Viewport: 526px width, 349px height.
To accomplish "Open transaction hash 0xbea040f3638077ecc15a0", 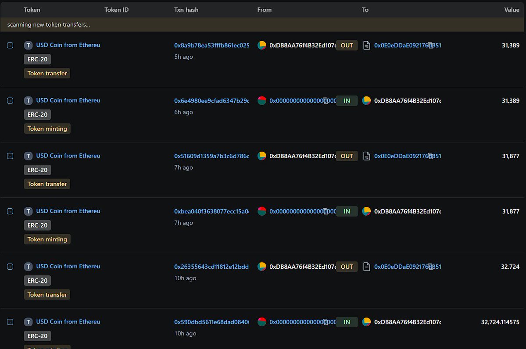I will coord(211,211).
